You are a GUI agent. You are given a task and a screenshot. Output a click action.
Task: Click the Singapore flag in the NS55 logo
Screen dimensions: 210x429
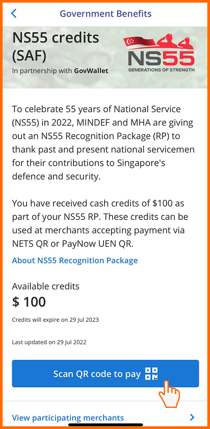click(139, 42)
